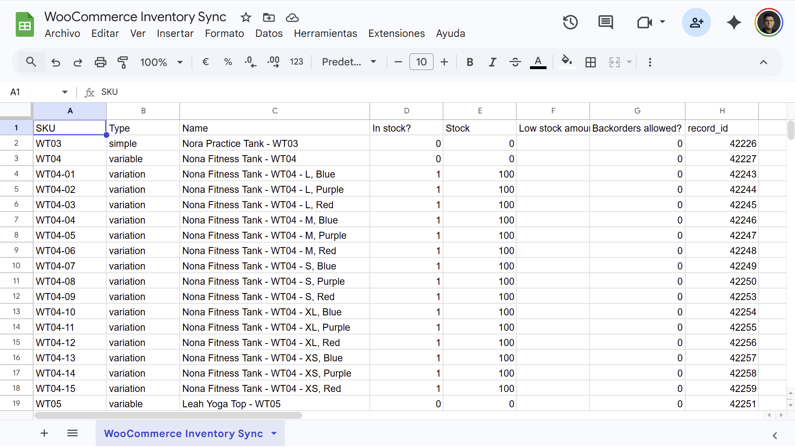The image size is (795, 447).
Task: Toggle strikethrough formatting
Action: point(515,62)
